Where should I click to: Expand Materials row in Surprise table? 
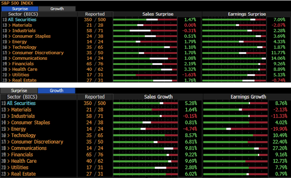(x=10, y=25)
